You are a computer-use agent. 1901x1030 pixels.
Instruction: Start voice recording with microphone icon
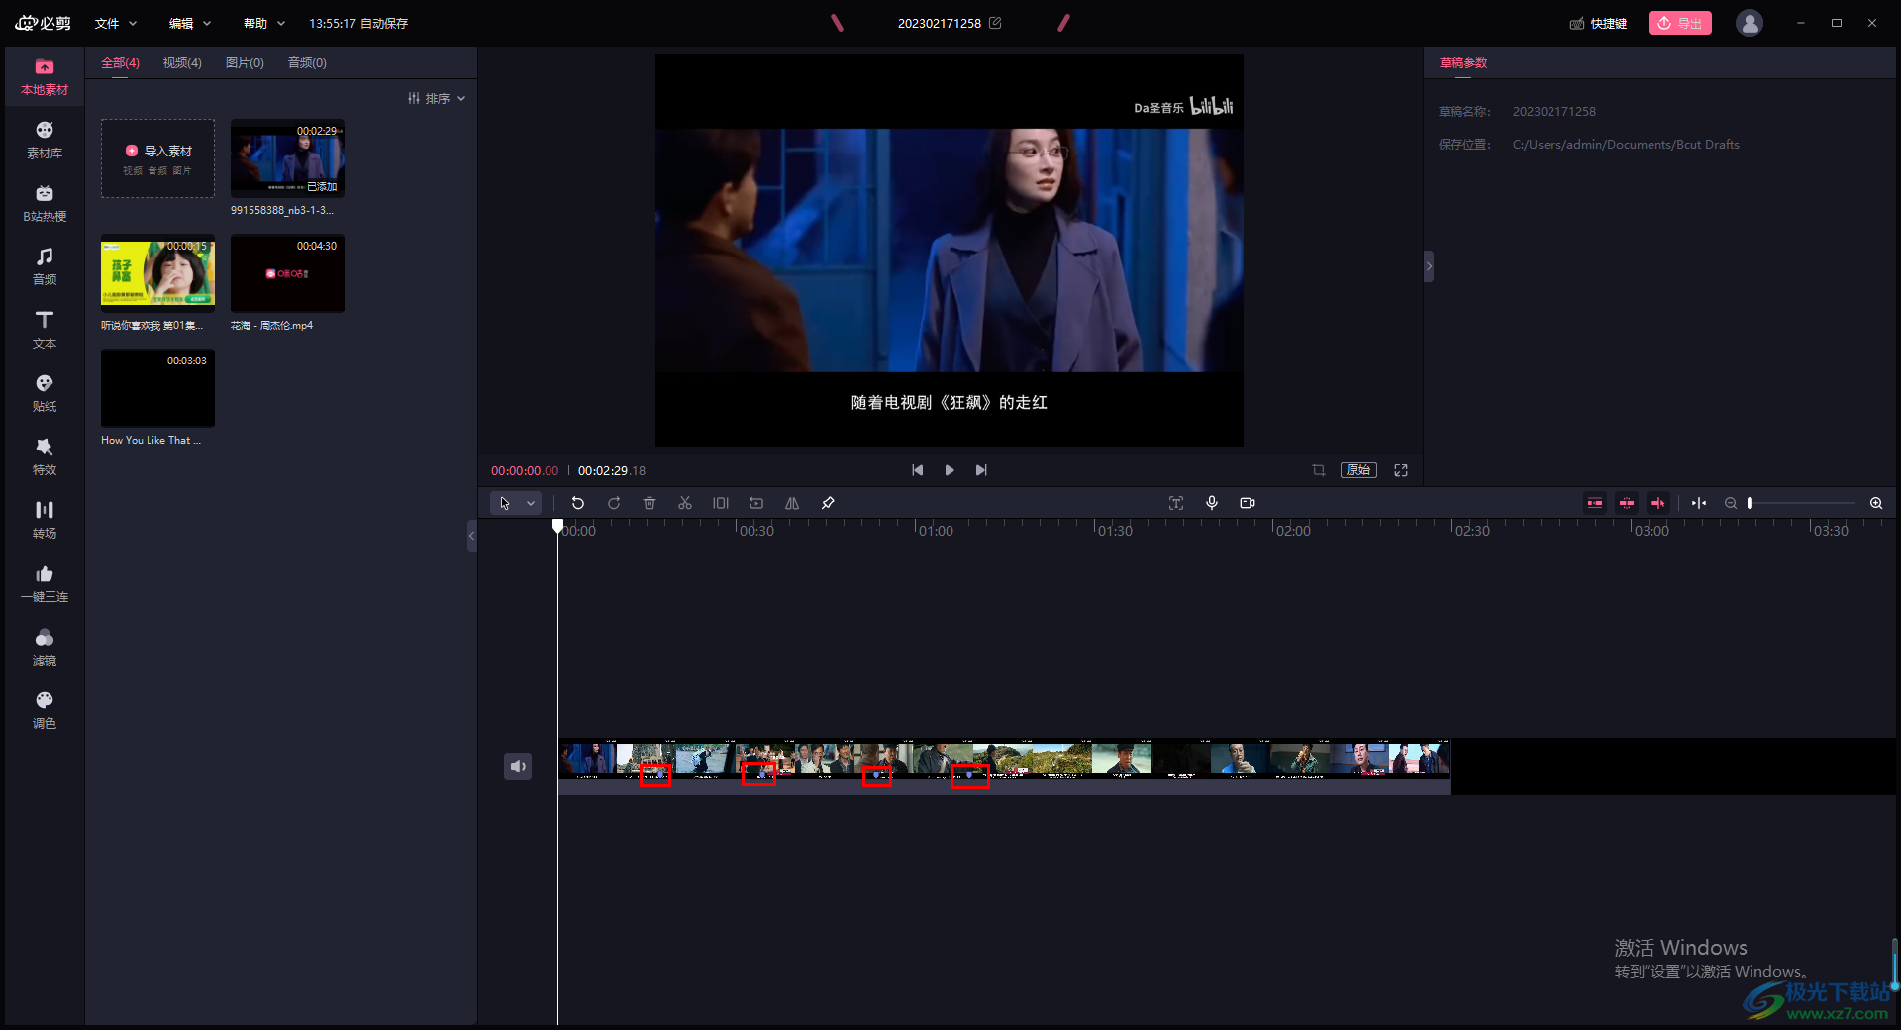coord(1212,503)
